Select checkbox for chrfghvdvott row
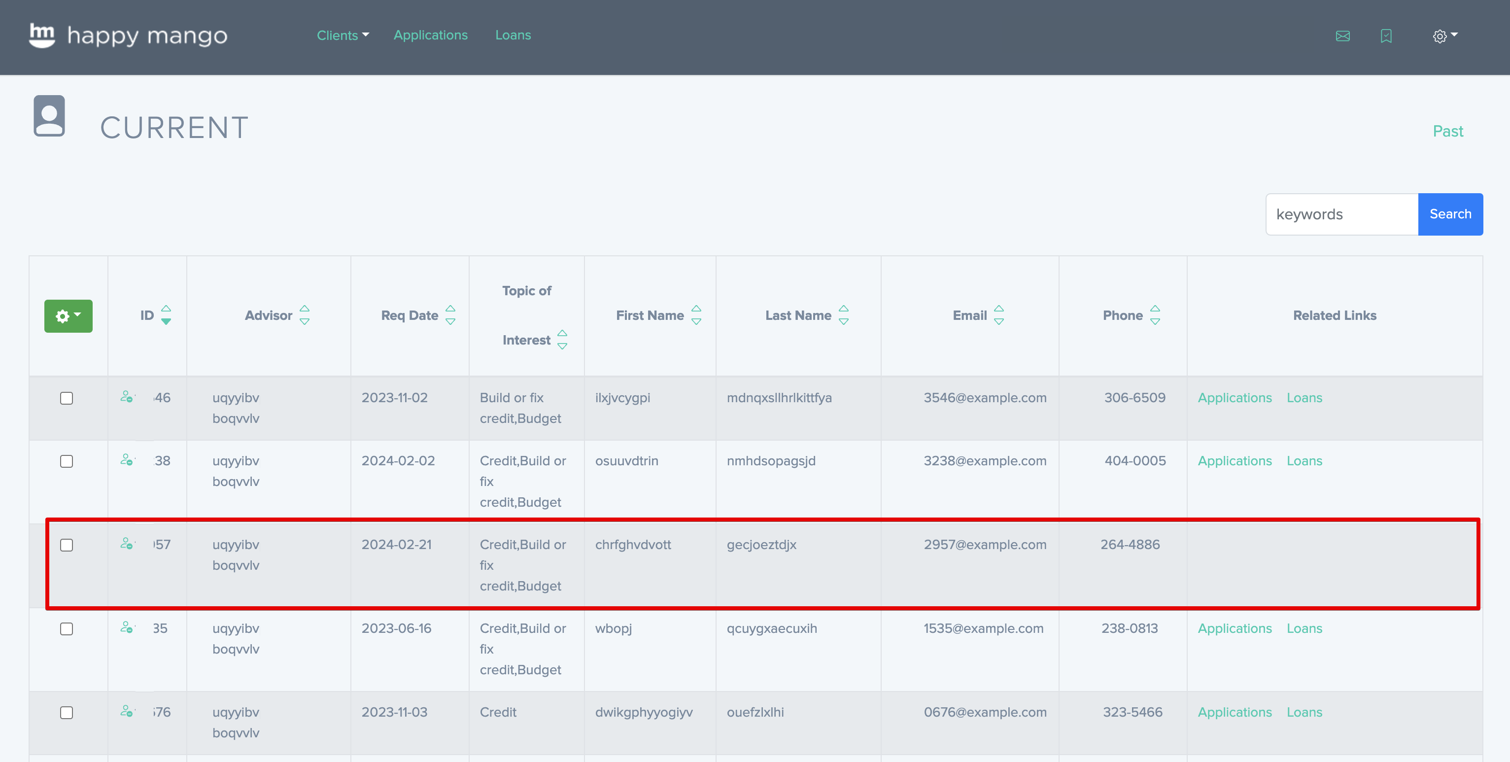 tap(66, 545)
